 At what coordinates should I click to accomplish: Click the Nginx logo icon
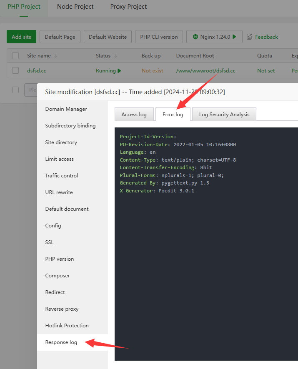[x=195, y=37]
